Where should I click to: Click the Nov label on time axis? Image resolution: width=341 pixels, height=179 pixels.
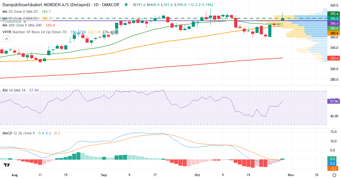pyautogui.click(x=290, y=175)
